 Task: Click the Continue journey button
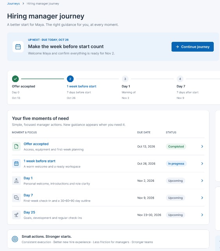tap(193, 47)
